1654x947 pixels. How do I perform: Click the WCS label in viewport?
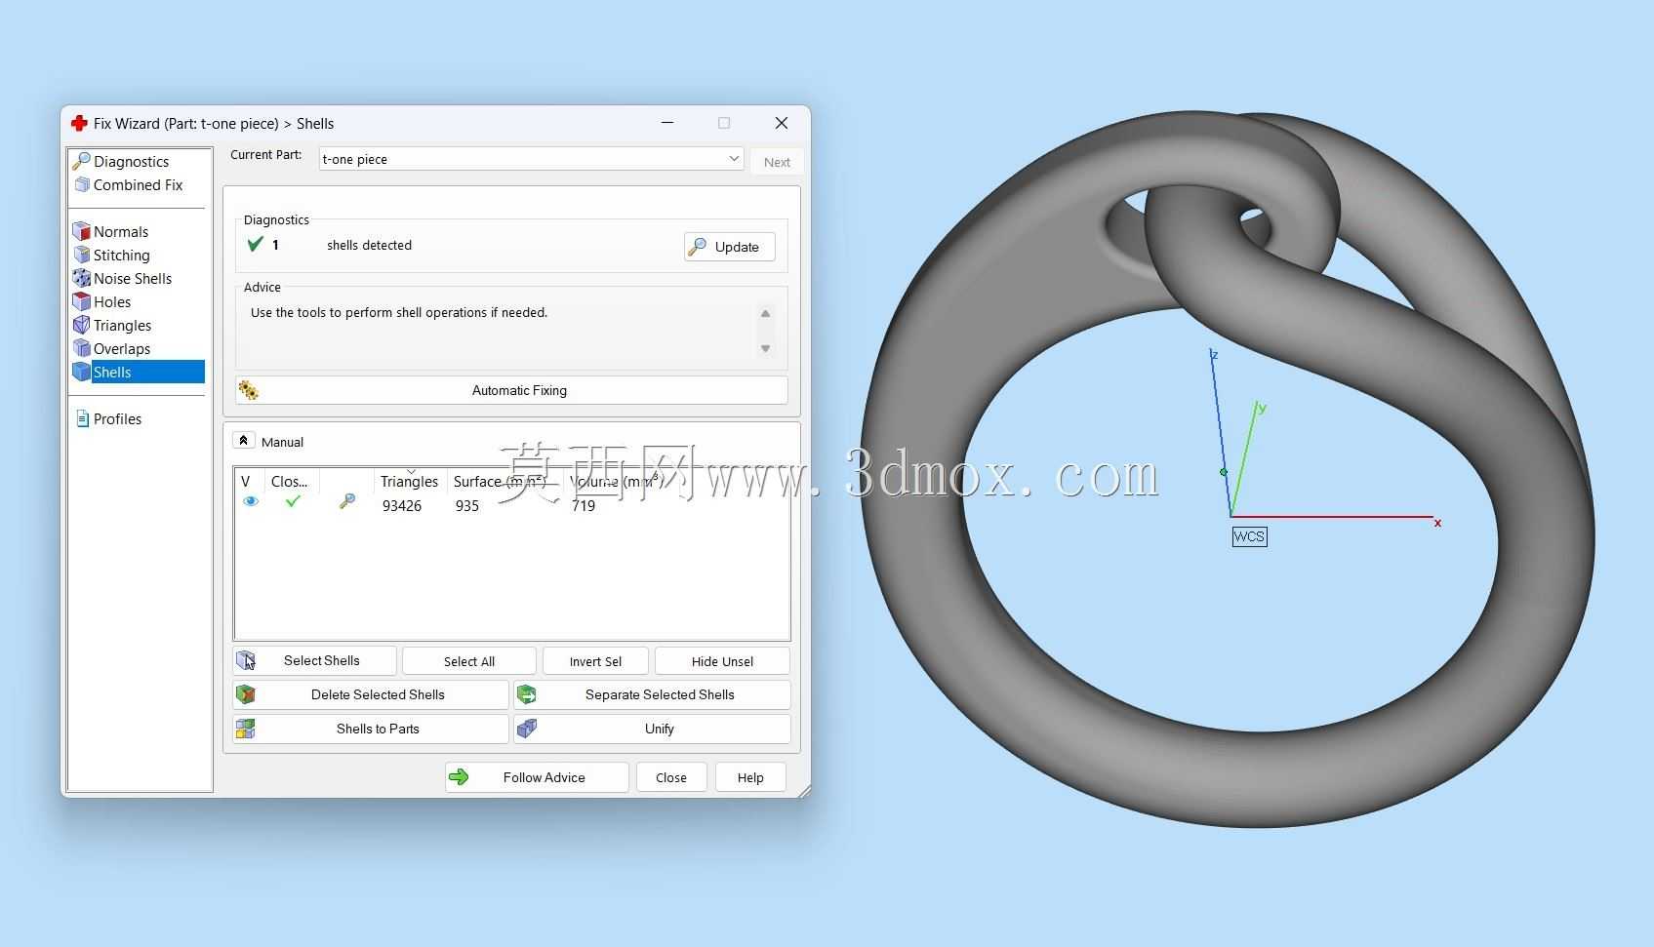point(1249,536)
